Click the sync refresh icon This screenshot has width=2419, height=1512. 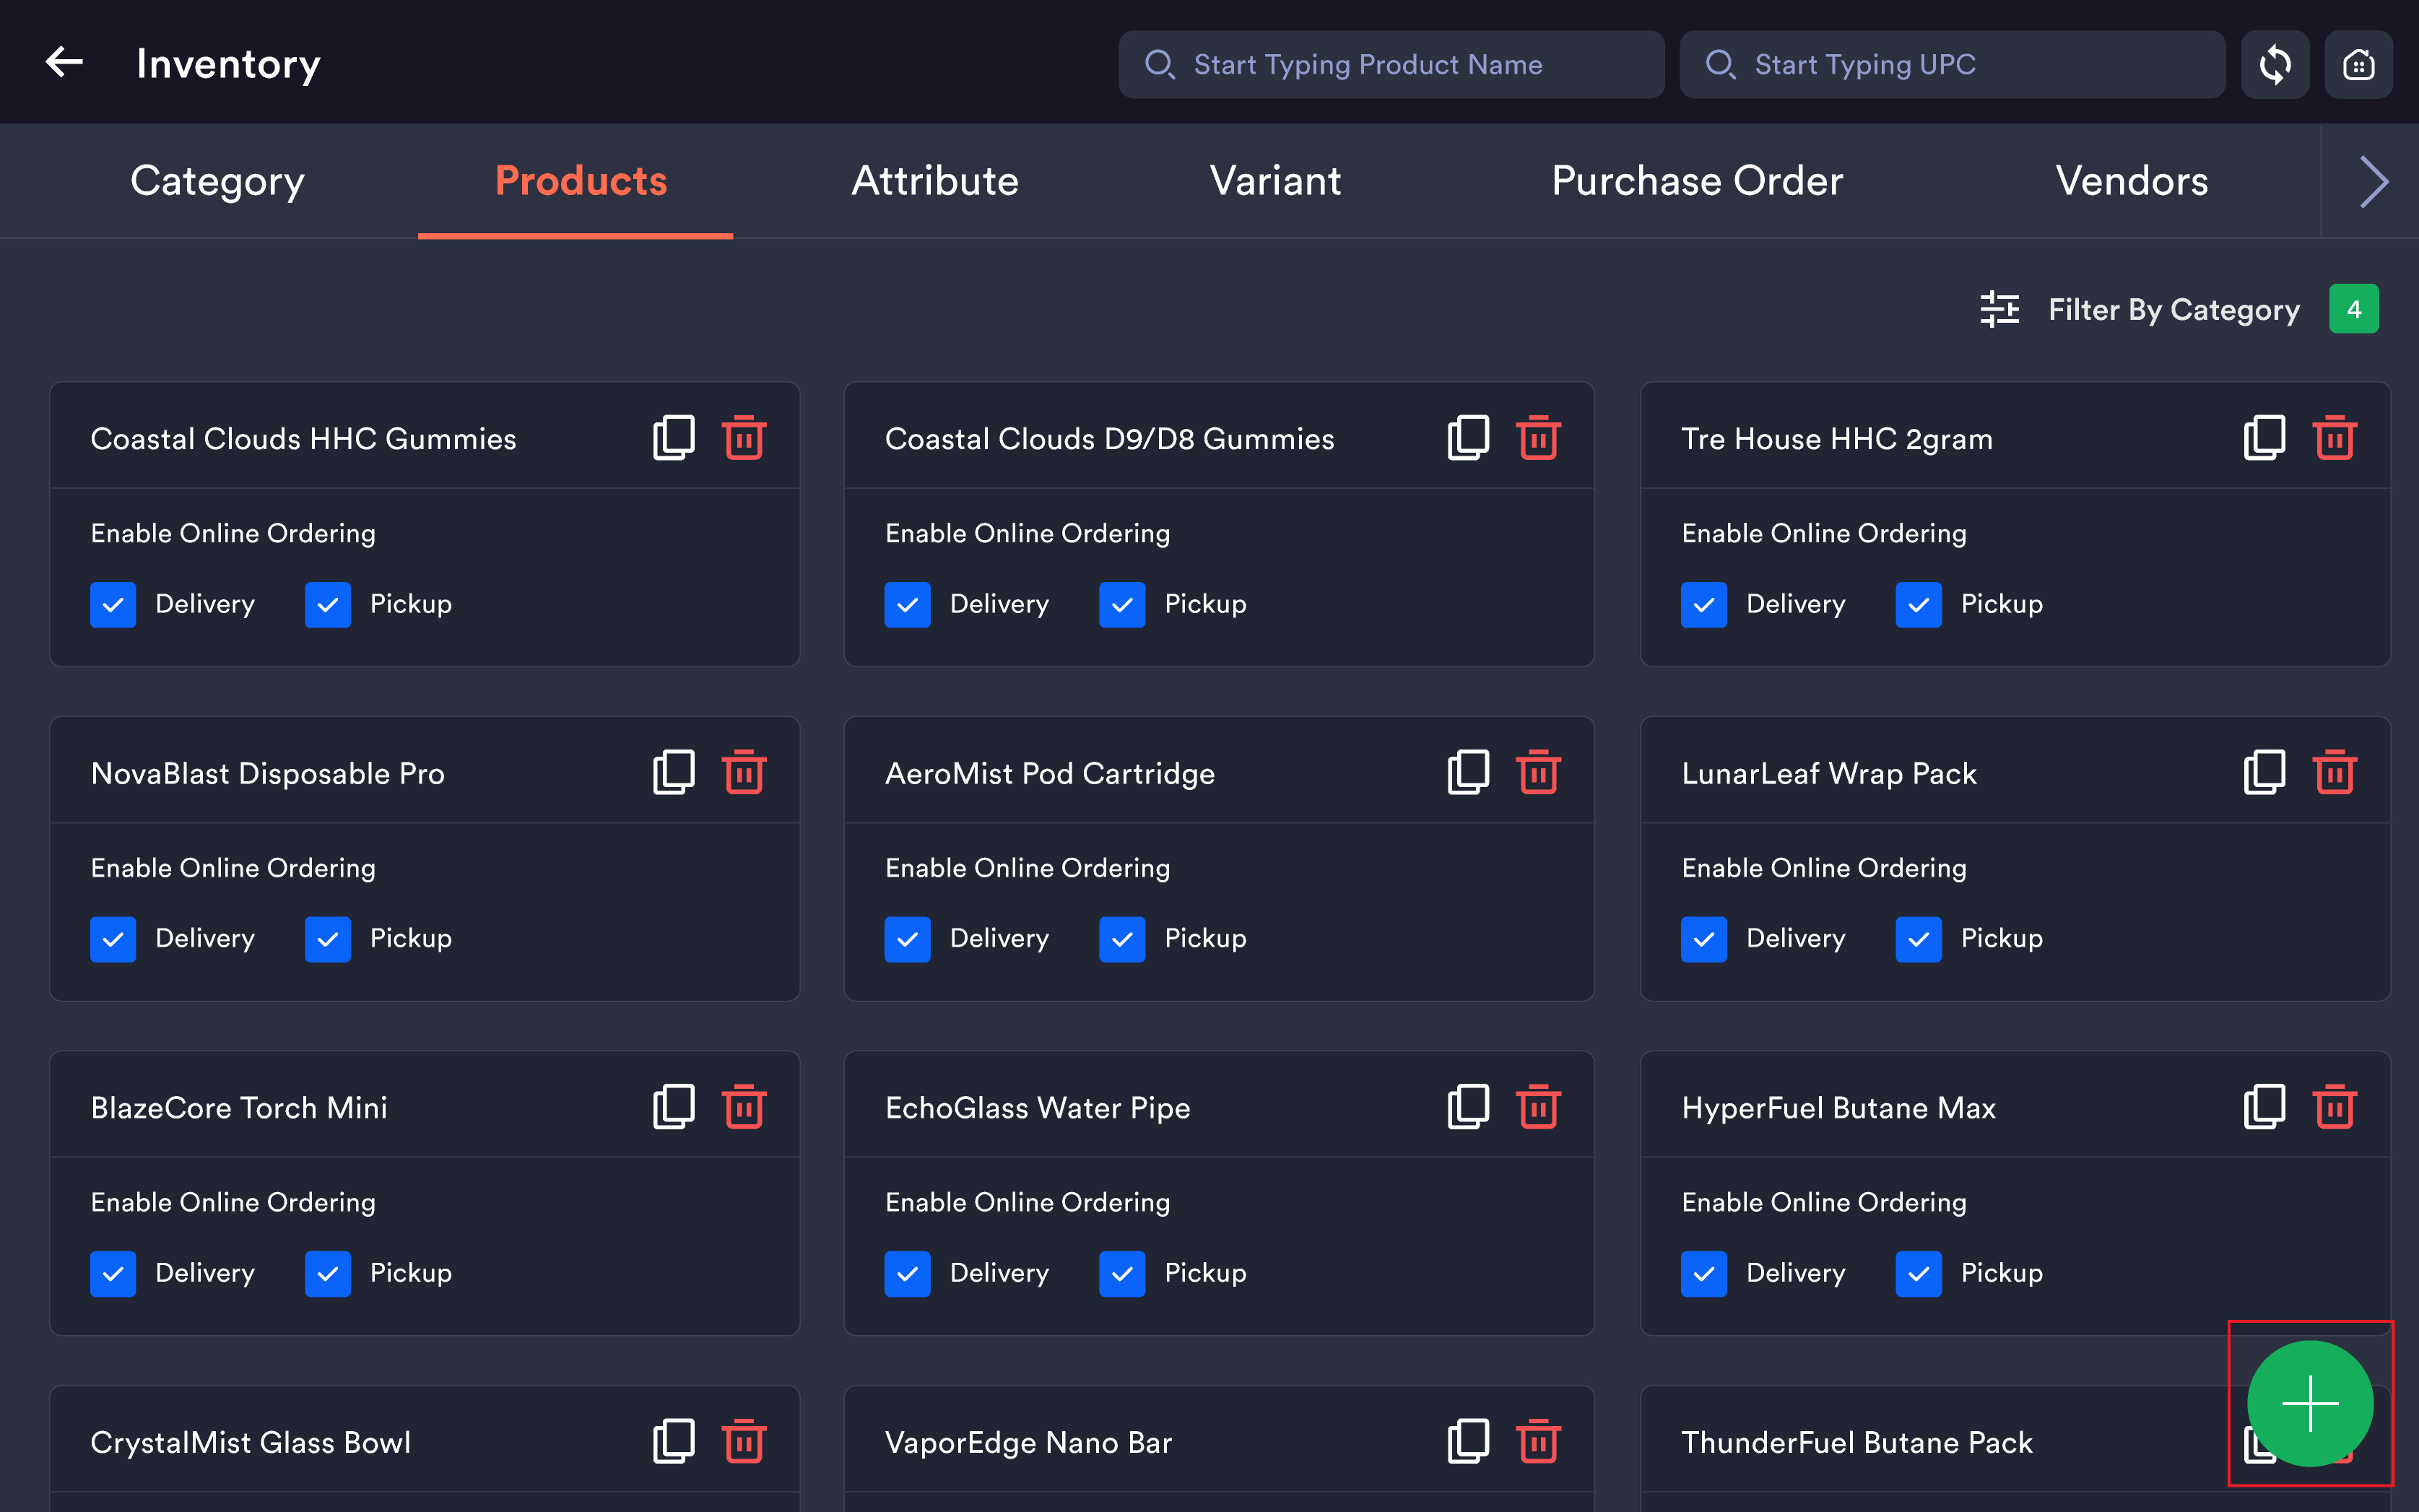[2274, 64]
